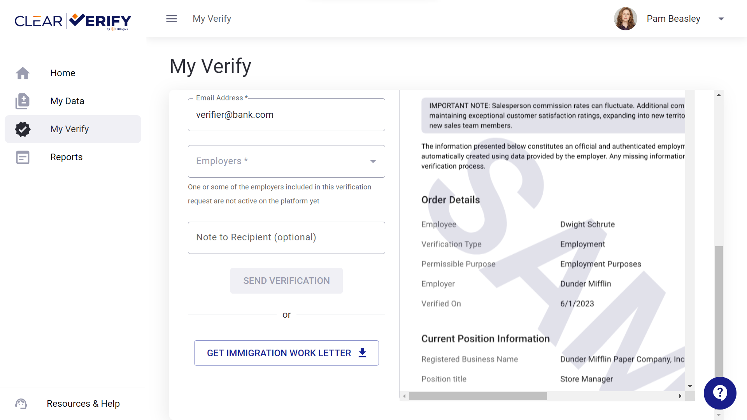
Task: Go to Home in the sidebar
Action: pos(73,73)
